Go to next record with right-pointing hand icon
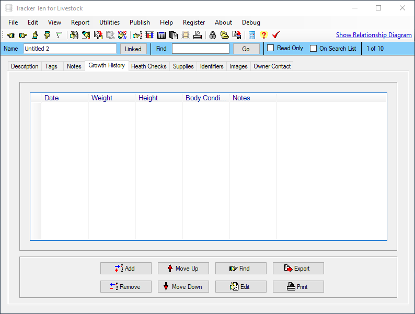The image size is (415, 314). 23,35
